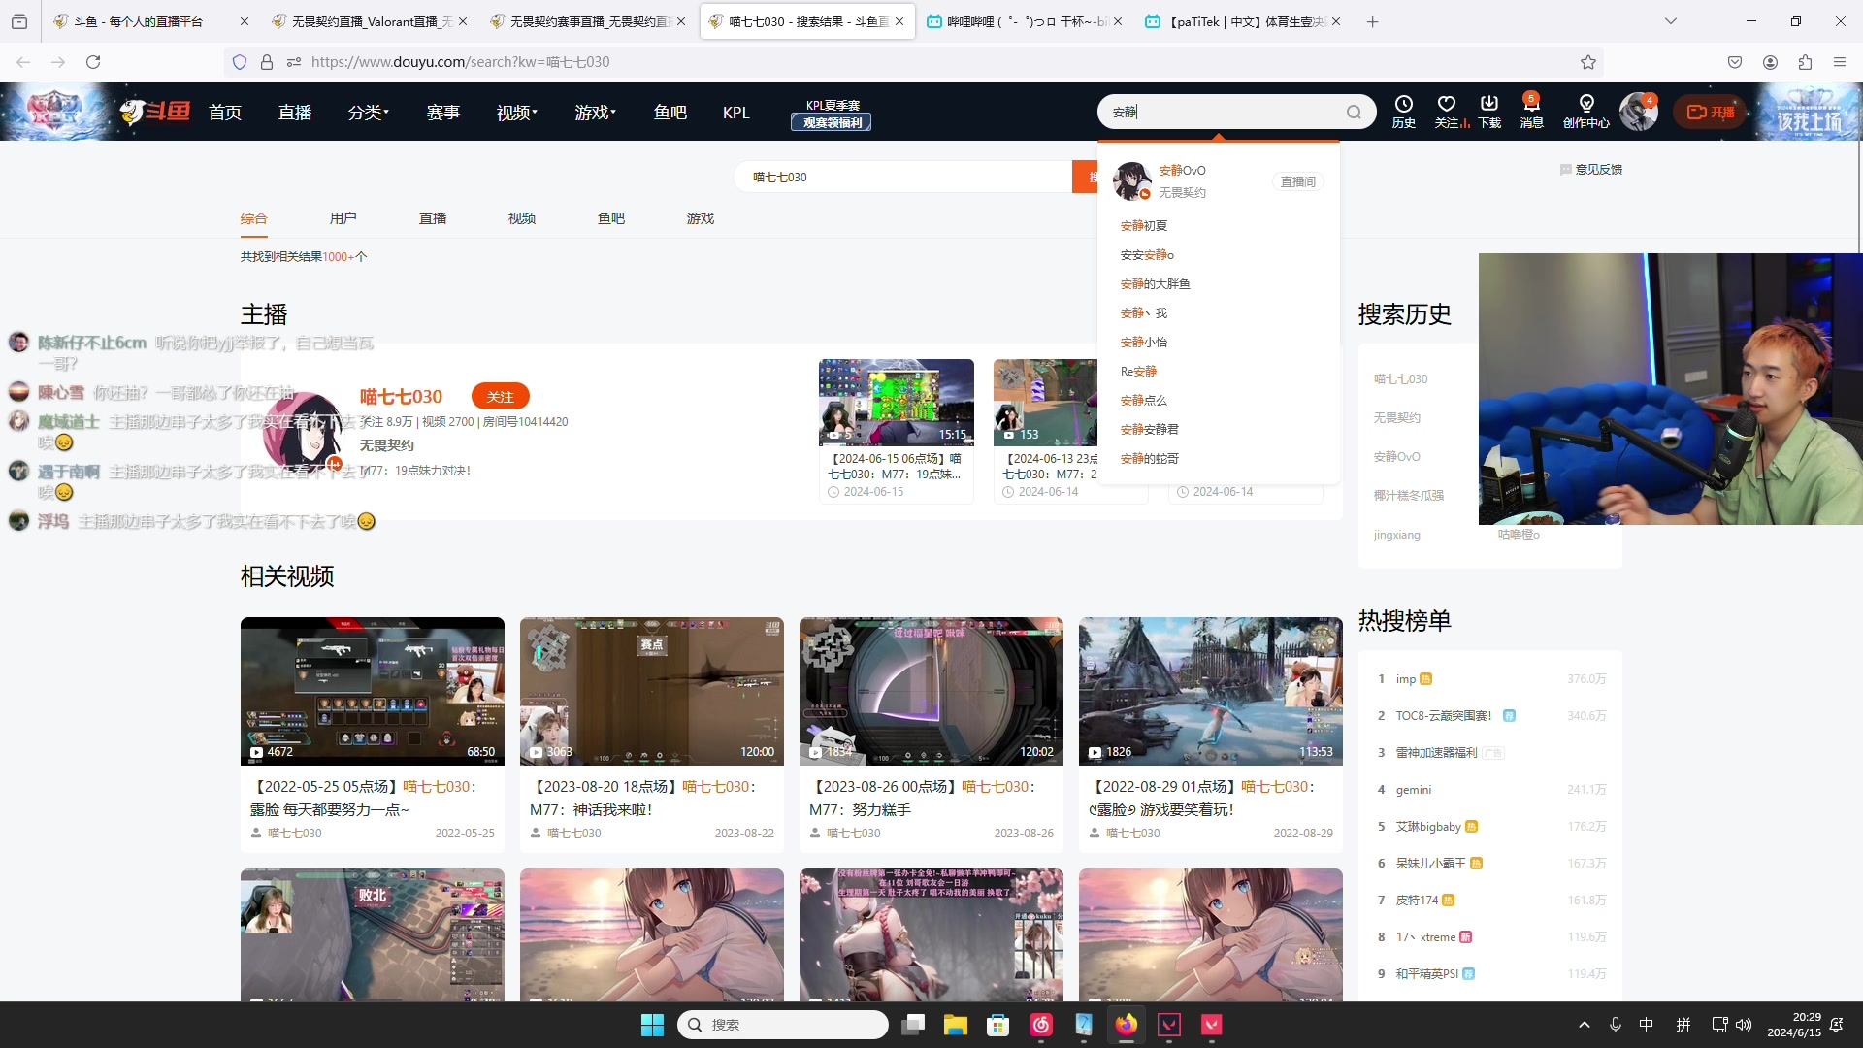Select the 安静初夏 suggestion
This screenshot has height=1048, width=1863.
point(1144,225)
